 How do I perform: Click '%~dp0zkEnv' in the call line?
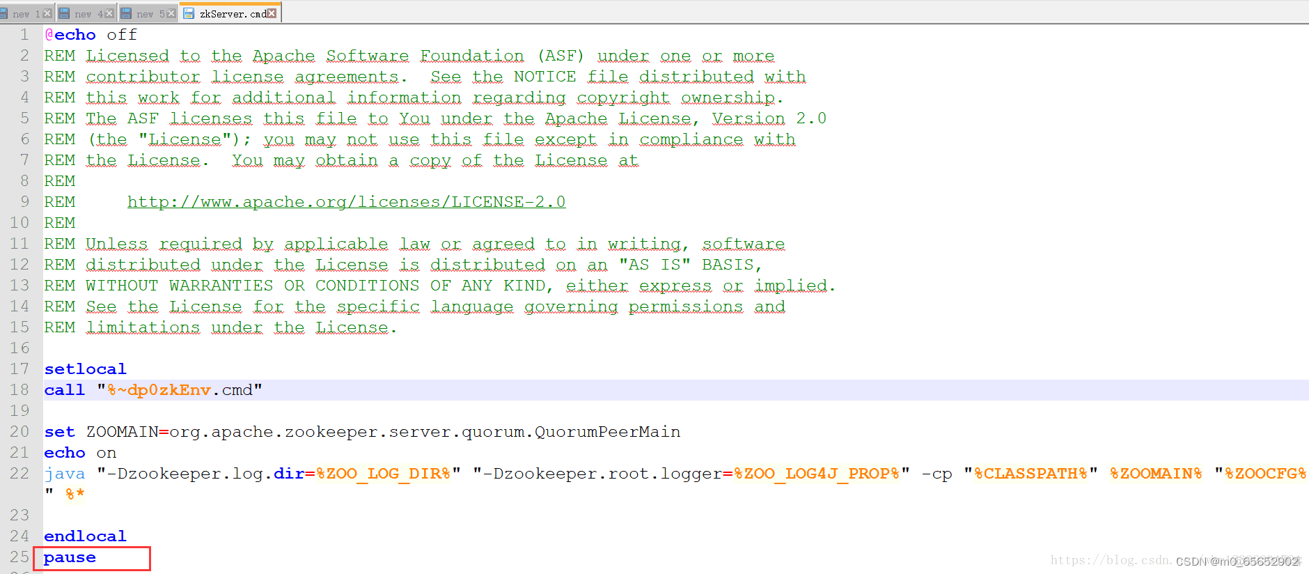coord(159,390)
